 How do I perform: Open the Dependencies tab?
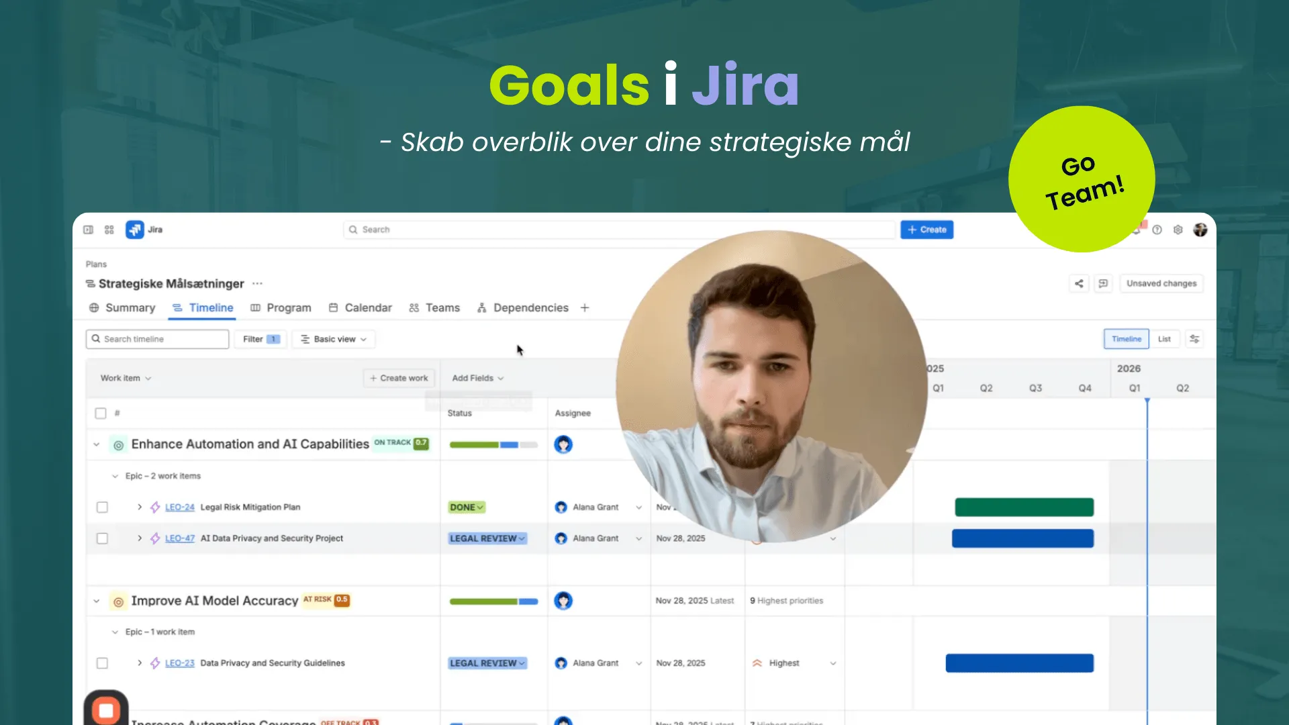pos(523,307)
